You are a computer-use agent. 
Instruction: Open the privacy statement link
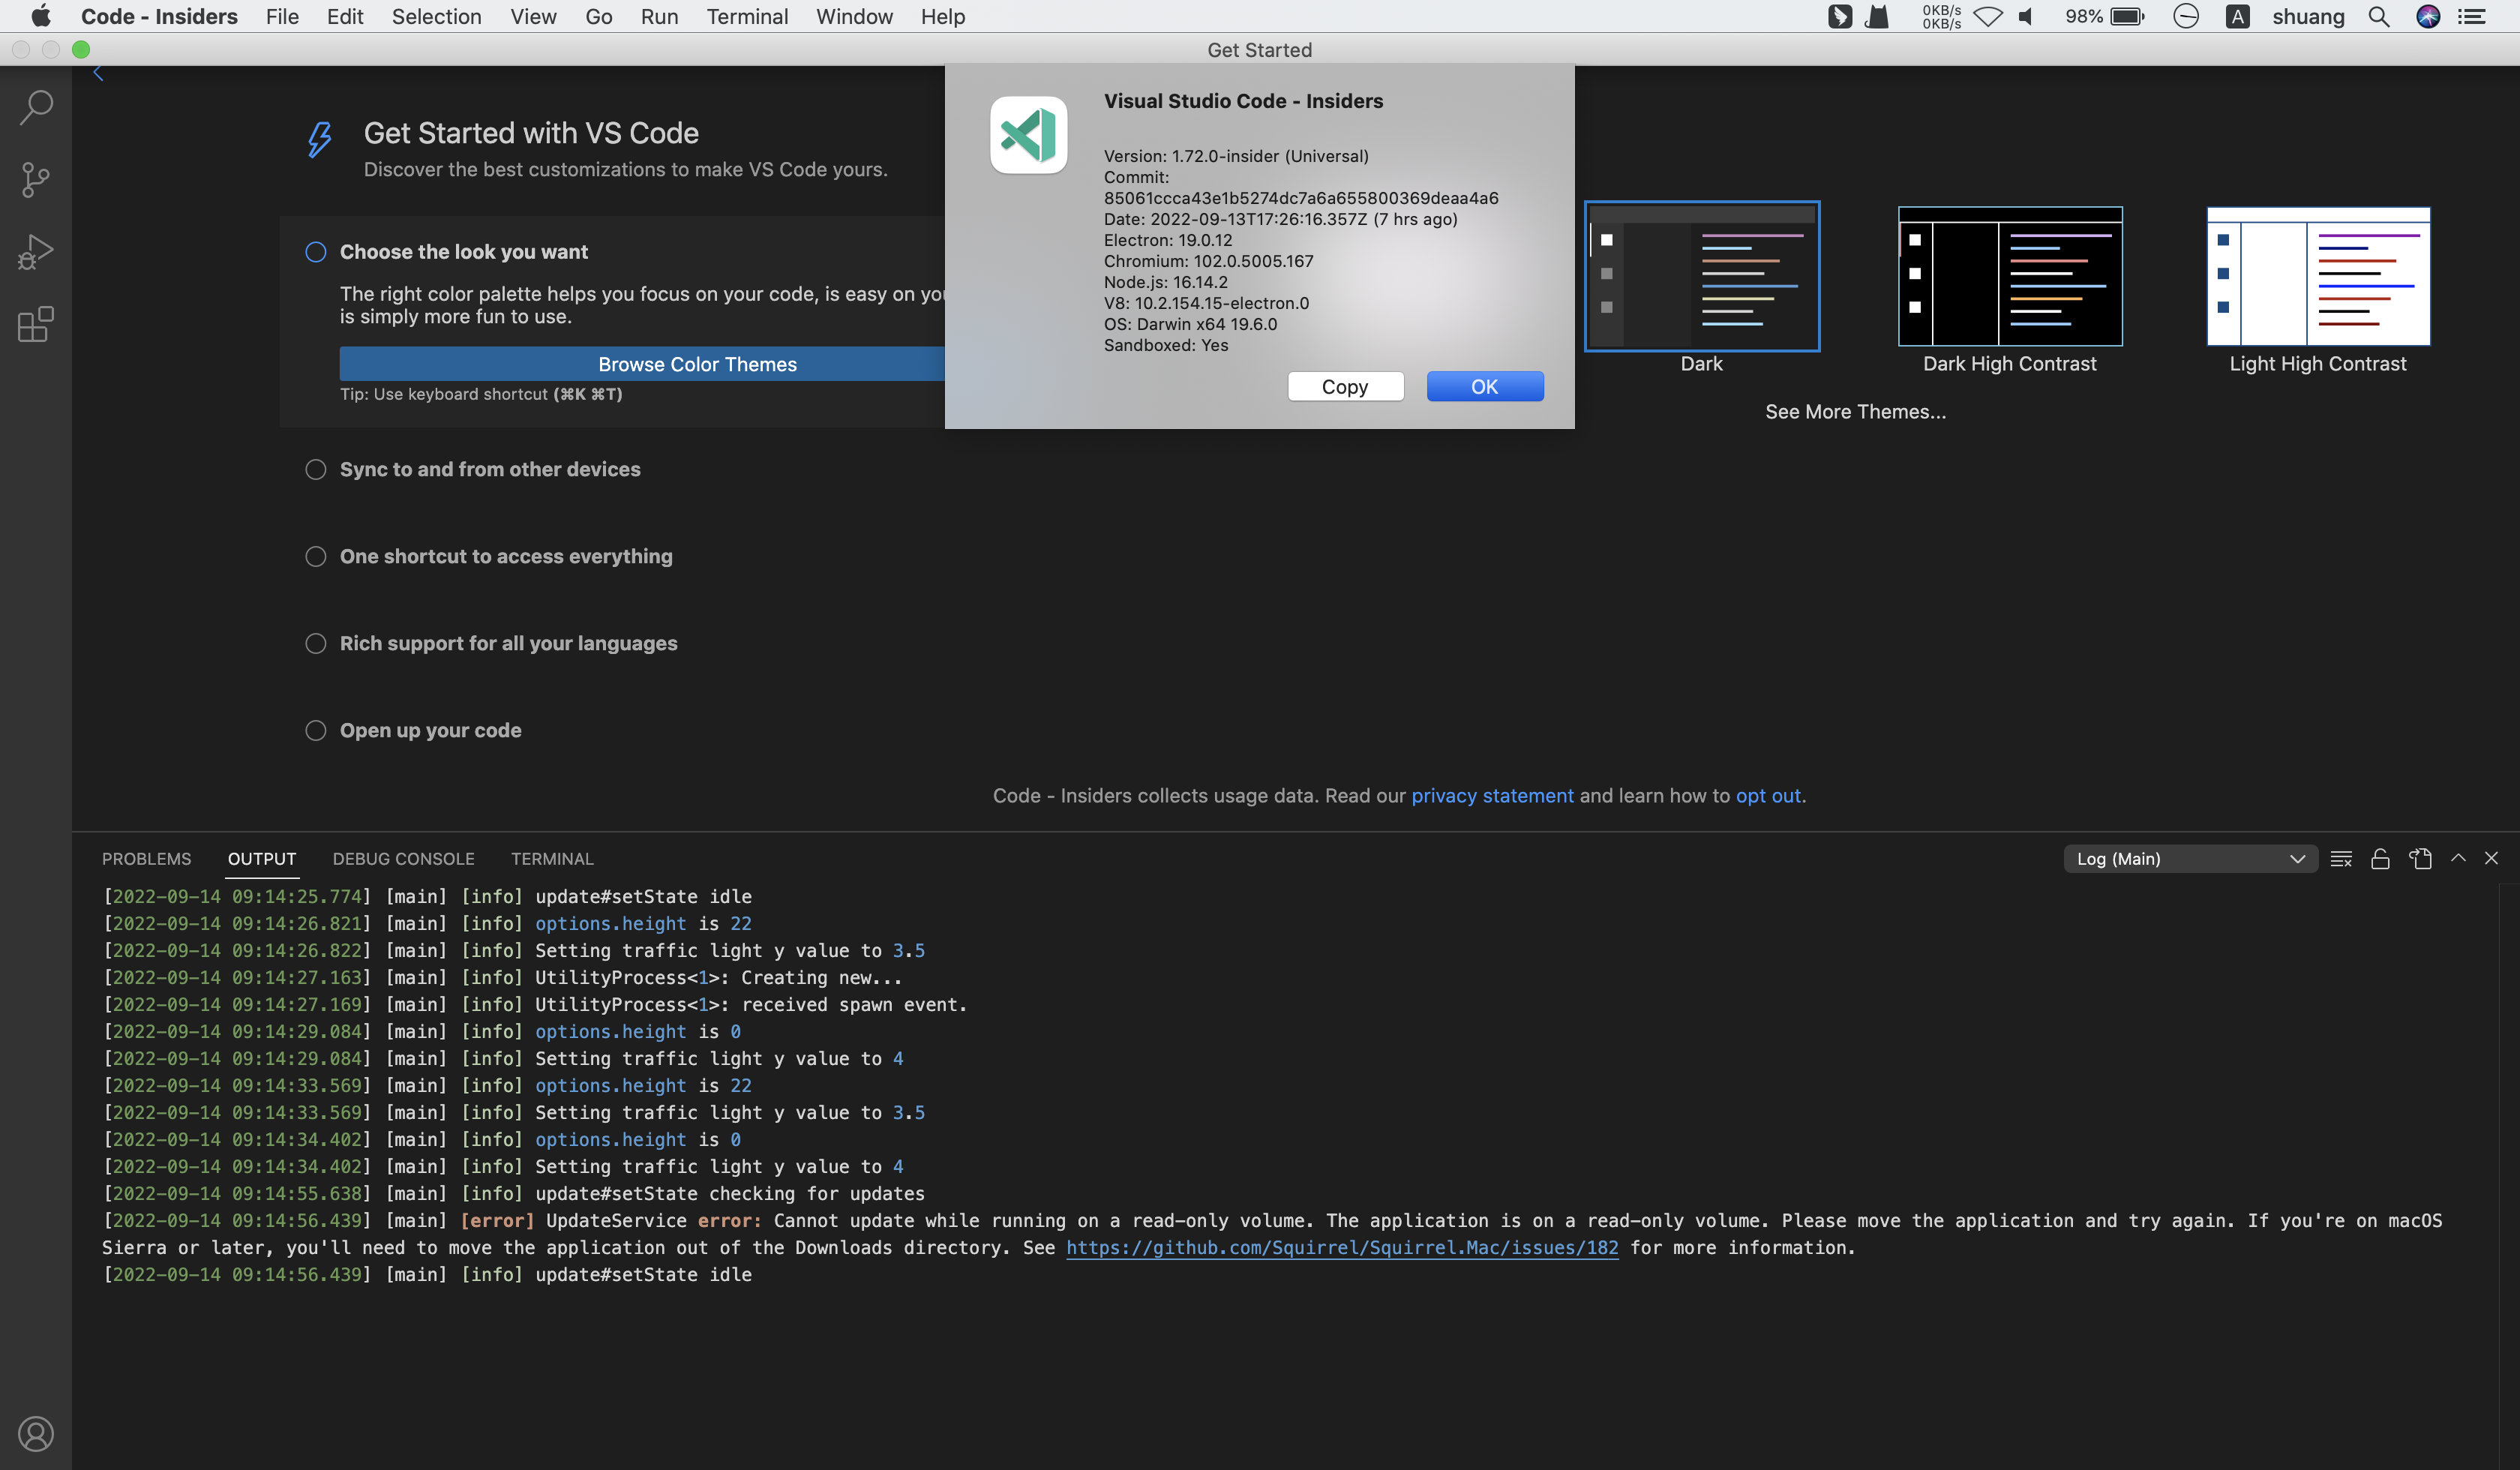(1492, 795)
